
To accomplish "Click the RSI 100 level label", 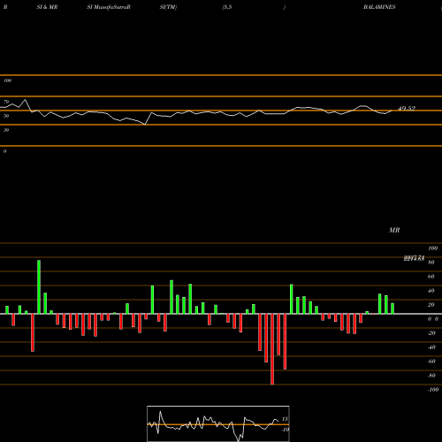I will coord(7,80).
